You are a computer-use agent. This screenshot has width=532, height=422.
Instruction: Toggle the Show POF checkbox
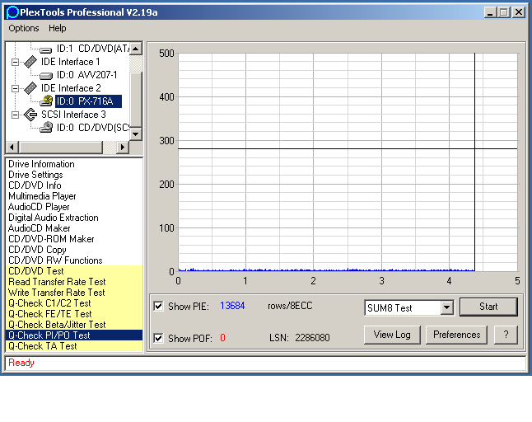coord(159,338)
